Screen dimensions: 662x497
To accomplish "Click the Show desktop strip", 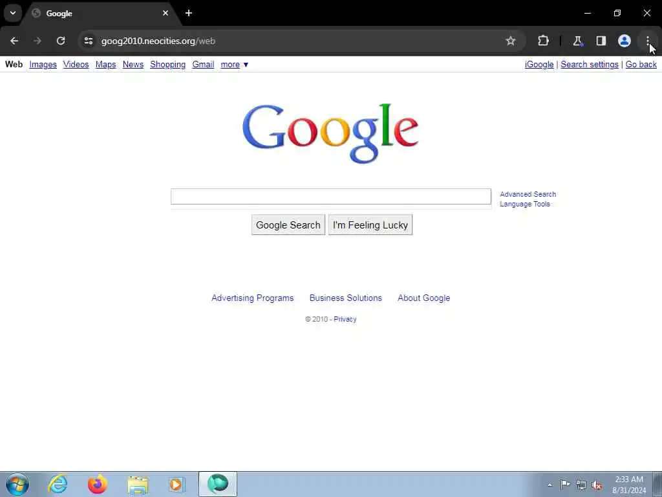I will [x=657, y=484].
